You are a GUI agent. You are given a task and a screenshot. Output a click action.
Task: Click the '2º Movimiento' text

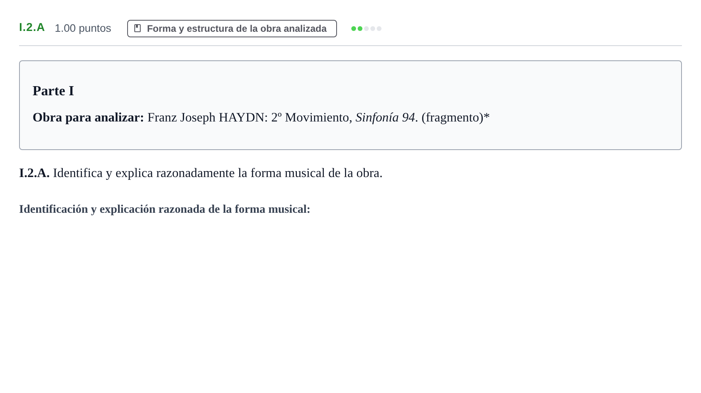point(310,118)
